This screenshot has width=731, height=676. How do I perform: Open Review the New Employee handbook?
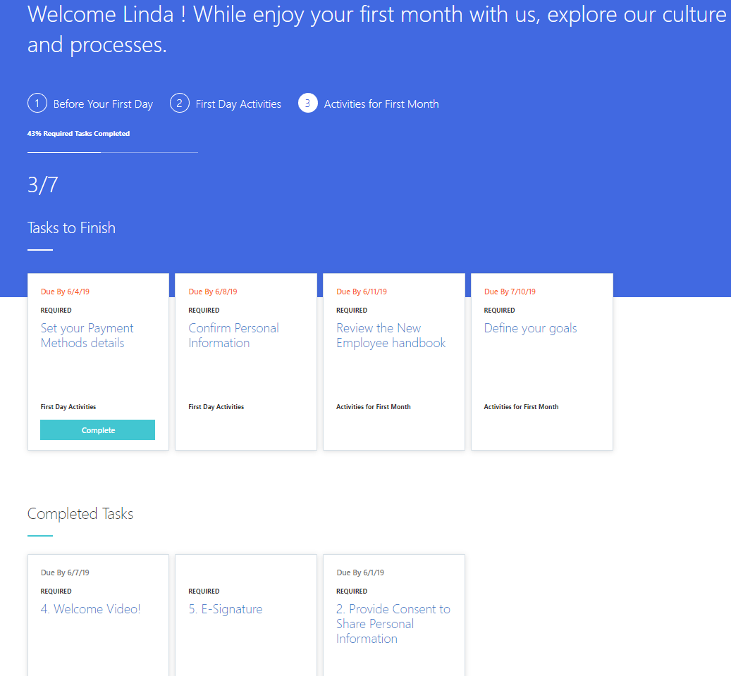(x=391, y=336)
